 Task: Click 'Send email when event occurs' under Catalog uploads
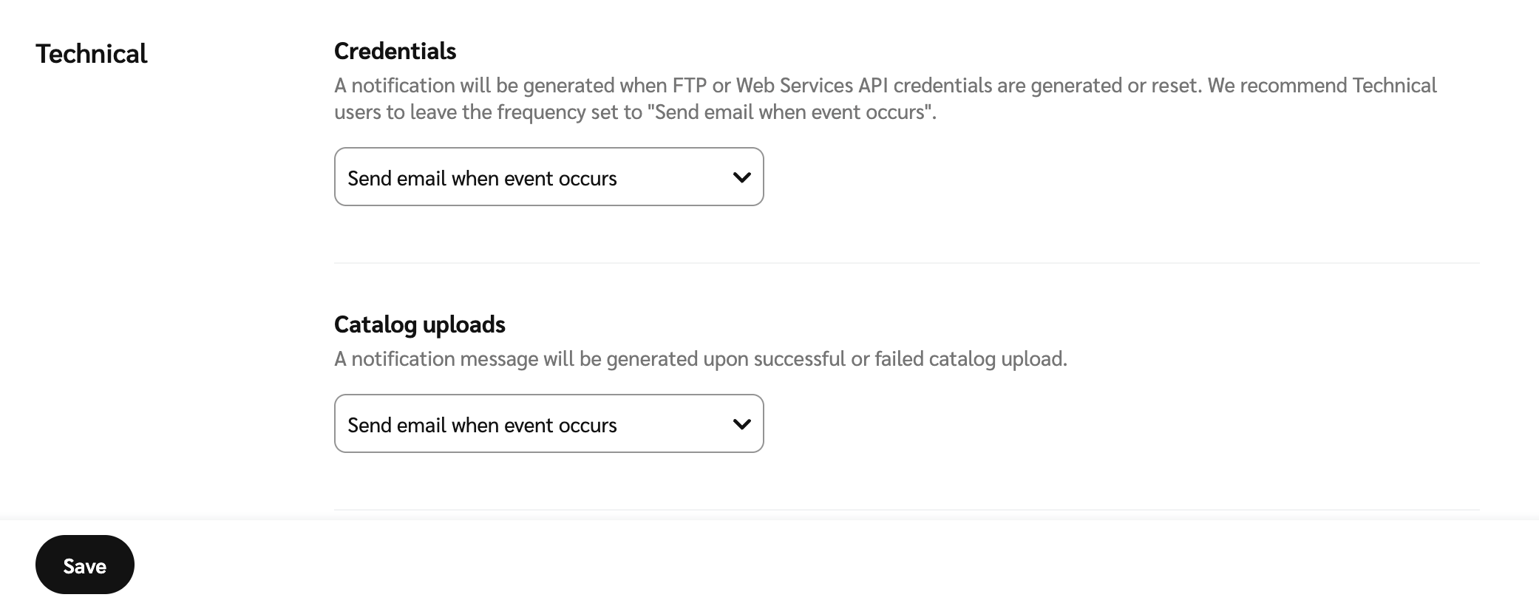(482, 425)
